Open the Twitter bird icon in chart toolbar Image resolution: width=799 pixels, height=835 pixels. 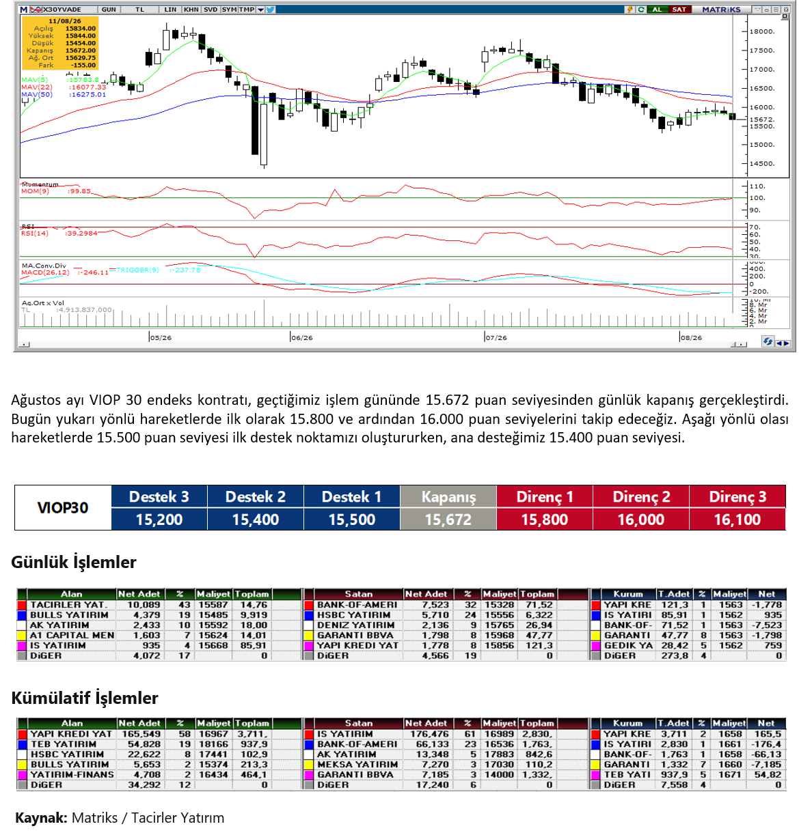coord(271,10)
